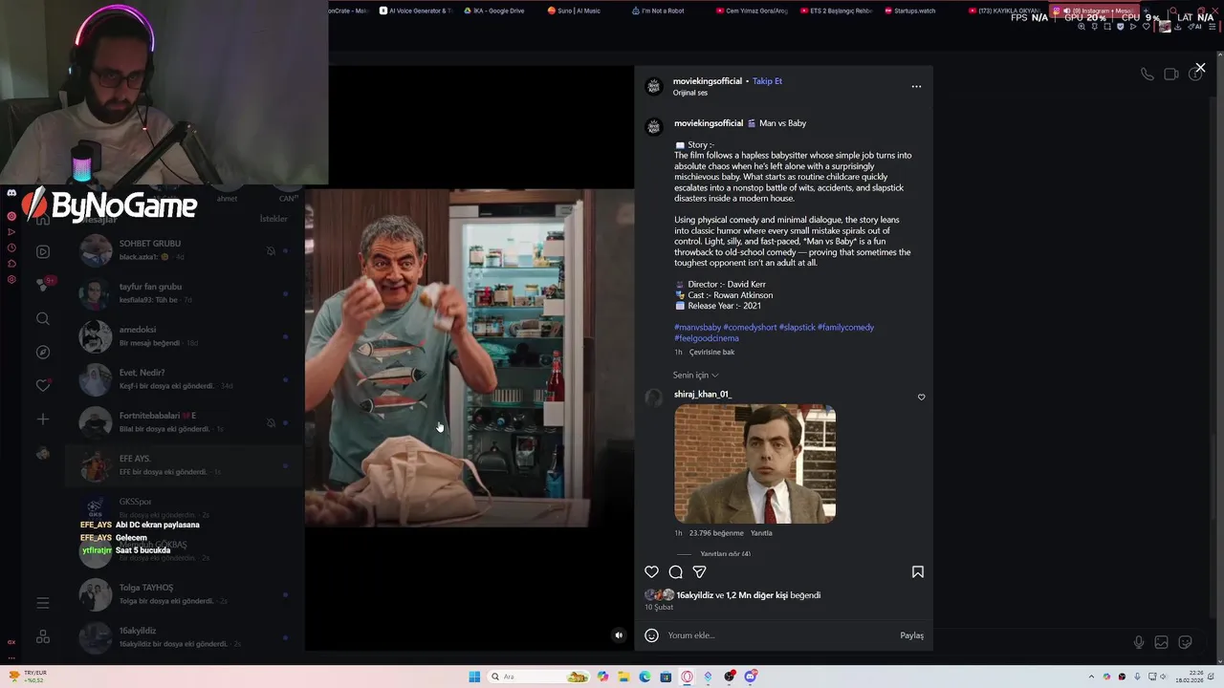
Task: Switch to AI Voice Generator browser tab
Action: (415, 11)
